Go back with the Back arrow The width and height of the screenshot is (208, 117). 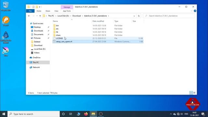tap(29, 16)
